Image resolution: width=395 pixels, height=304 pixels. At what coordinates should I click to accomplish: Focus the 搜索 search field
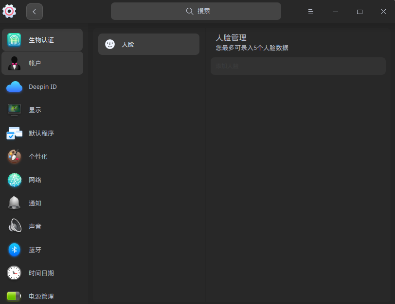coord(196,11)
